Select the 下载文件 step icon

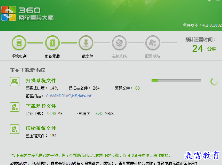86,43
